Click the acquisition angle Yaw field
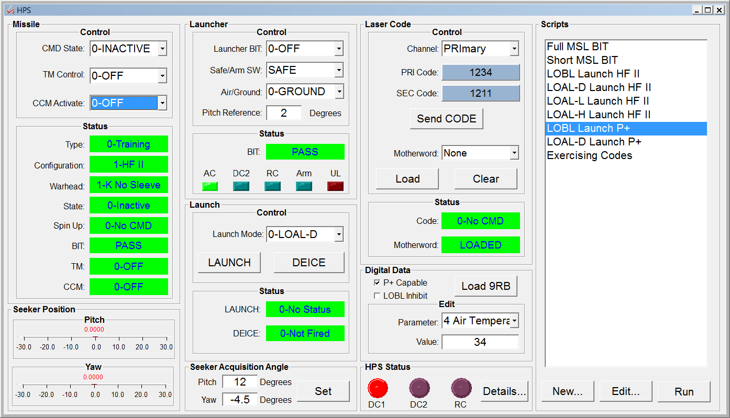The image size is (730, 418). click(x=240, y=400)
